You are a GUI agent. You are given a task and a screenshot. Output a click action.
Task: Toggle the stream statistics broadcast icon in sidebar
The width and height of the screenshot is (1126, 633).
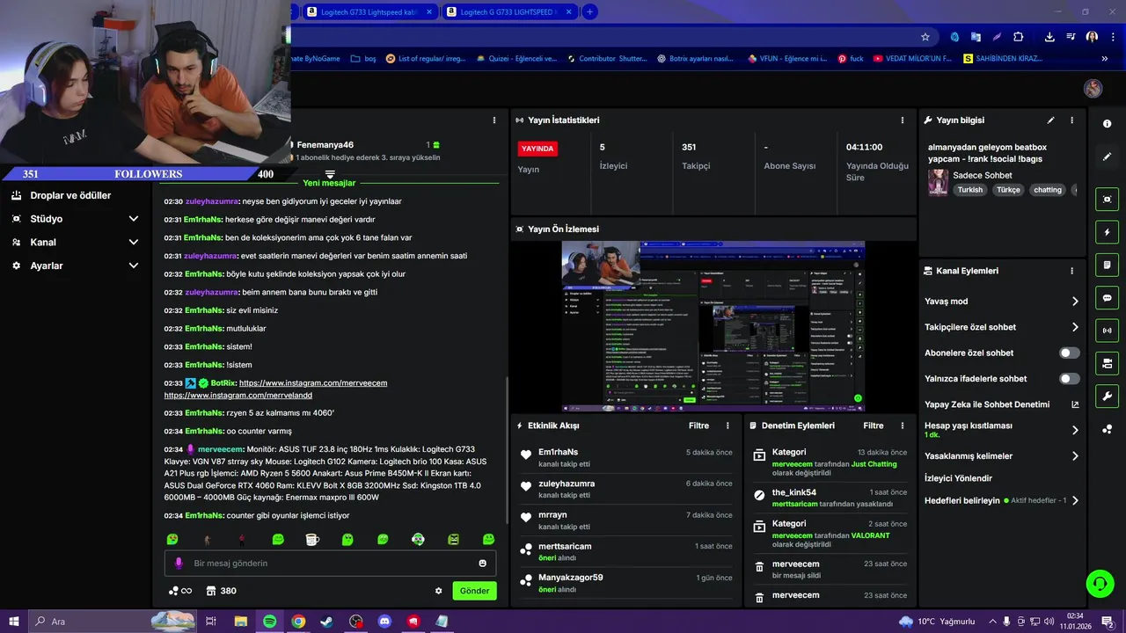point(1107,331)
